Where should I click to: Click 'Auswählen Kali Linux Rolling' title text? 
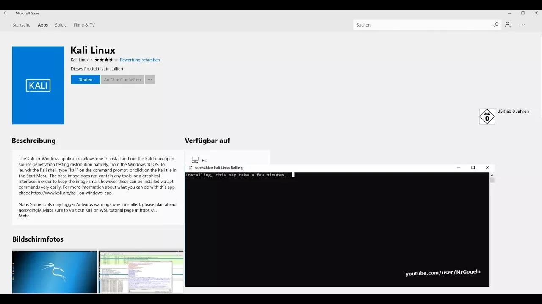[x=218, y=168]
